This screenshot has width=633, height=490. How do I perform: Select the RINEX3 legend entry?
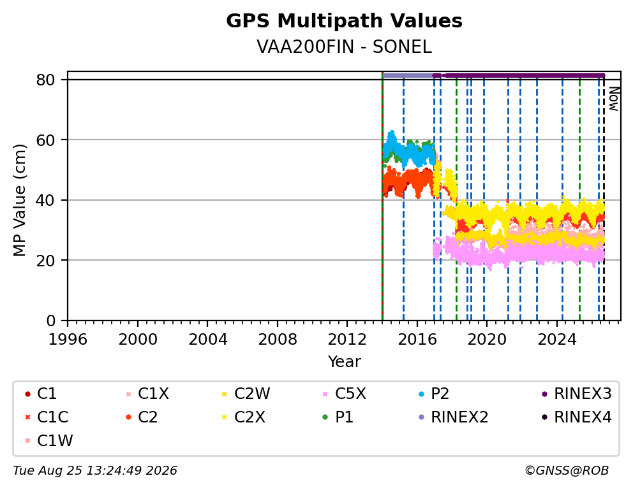point(577,394)
